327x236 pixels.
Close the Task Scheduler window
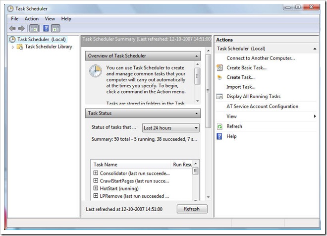point(311,7)
